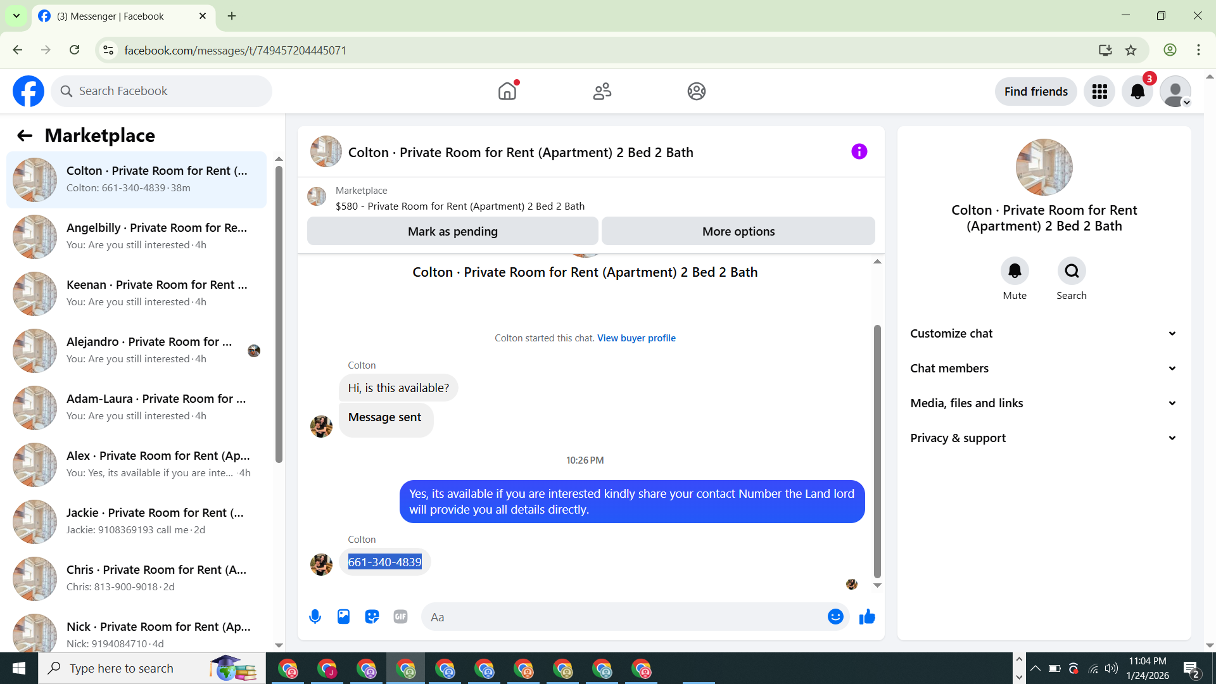Click the message input field
This screenshot has width=1216, height=684.
click(x=624, y=617)
